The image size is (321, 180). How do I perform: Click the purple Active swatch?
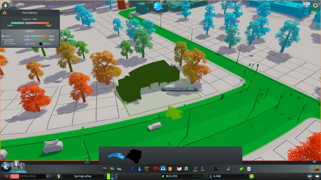(x=26, y=44)
